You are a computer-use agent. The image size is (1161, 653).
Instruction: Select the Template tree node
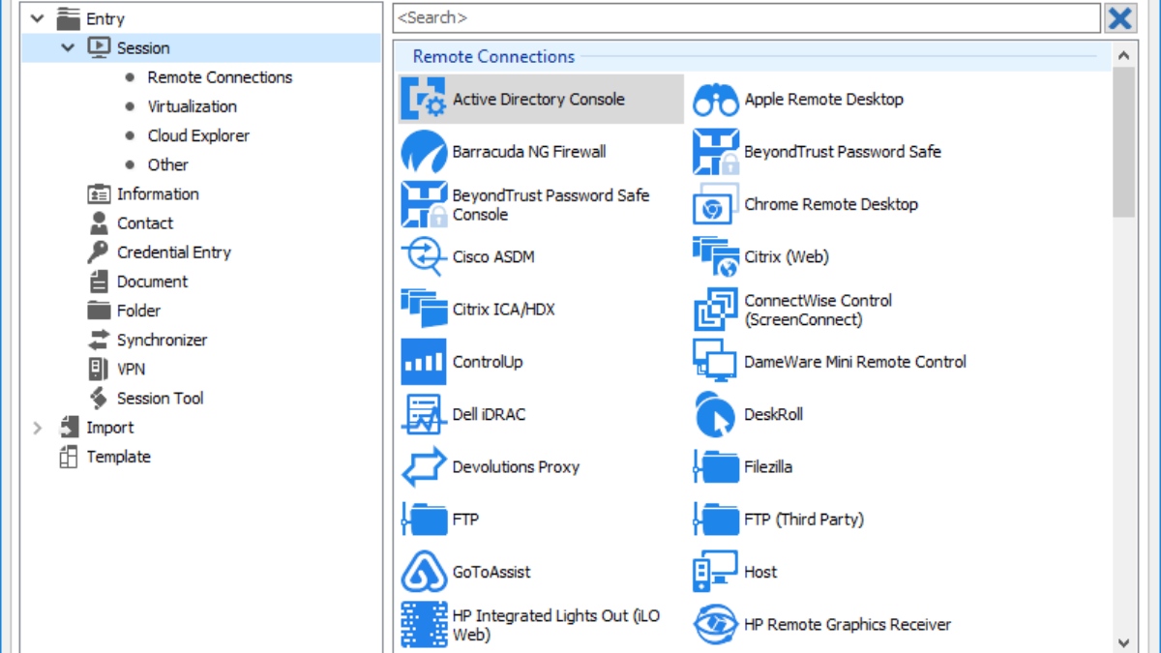click(x=118, y=457)
